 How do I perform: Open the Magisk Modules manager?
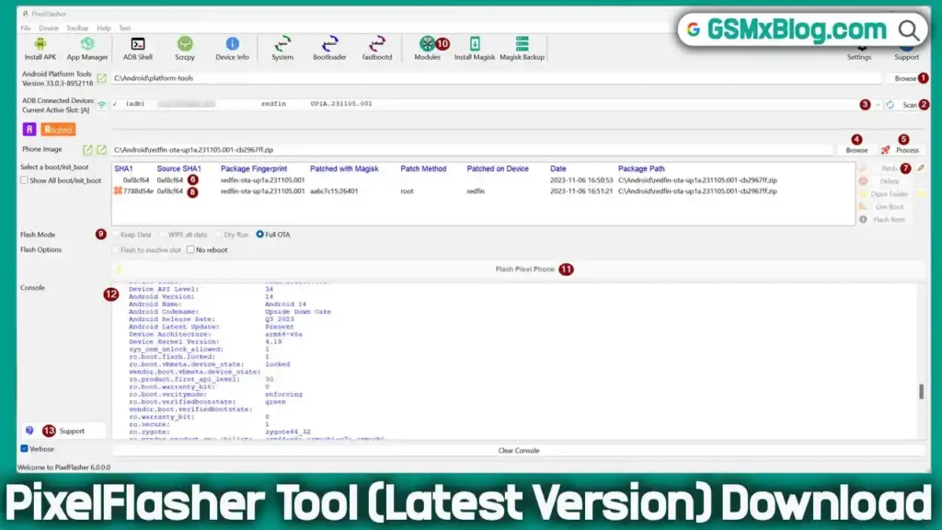click(426, 48)
